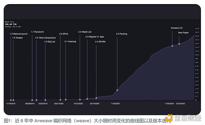Click the 图1 figure caption below chart
The image size is (205, 125).
point(87,121)
